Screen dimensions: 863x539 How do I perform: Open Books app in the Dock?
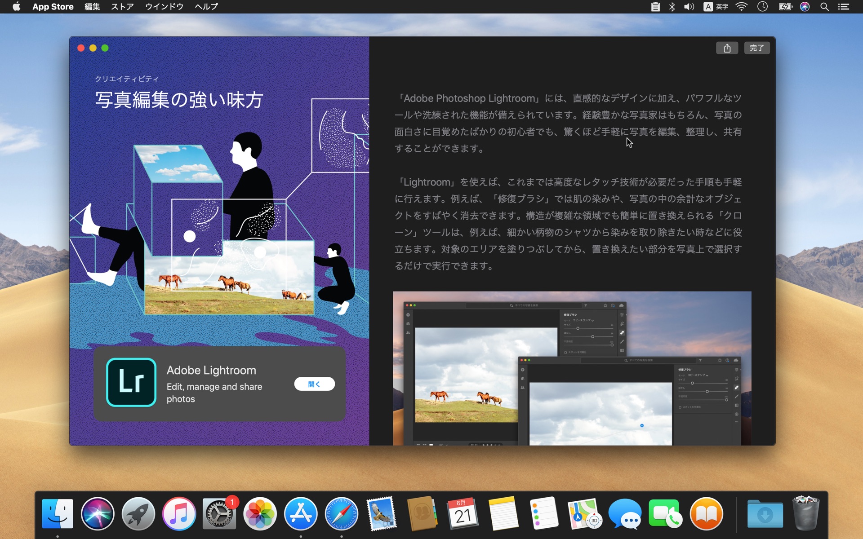point(707,513)
